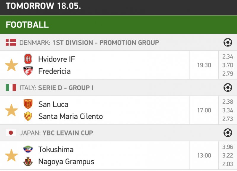The width and height of the screenshot is (237, 171).
Task: Click the Tokushima team logo
Action: 28,149
